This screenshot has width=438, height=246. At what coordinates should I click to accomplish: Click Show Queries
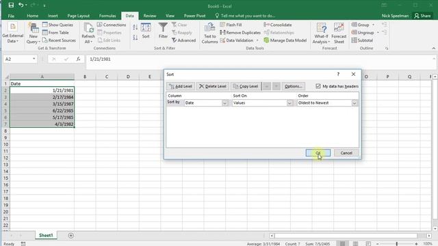[x=57, y=25]
